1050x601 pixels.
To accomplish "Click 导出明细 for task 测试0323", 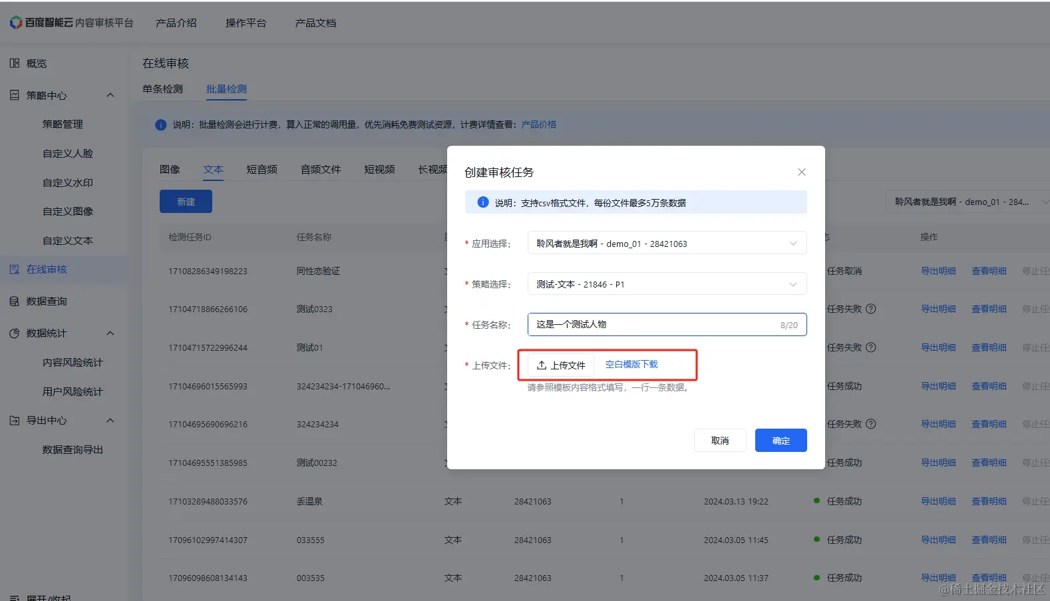I will pyautogui.click(x=938, y=309).
